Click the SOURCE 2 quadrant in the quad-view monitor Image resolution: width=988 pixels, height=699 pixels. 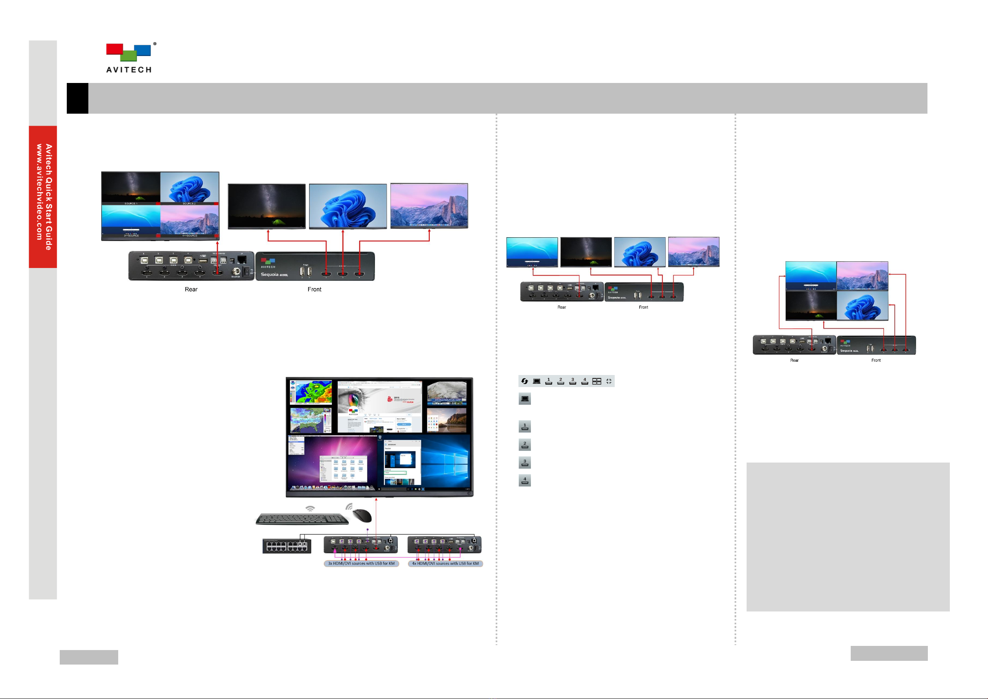189,188
